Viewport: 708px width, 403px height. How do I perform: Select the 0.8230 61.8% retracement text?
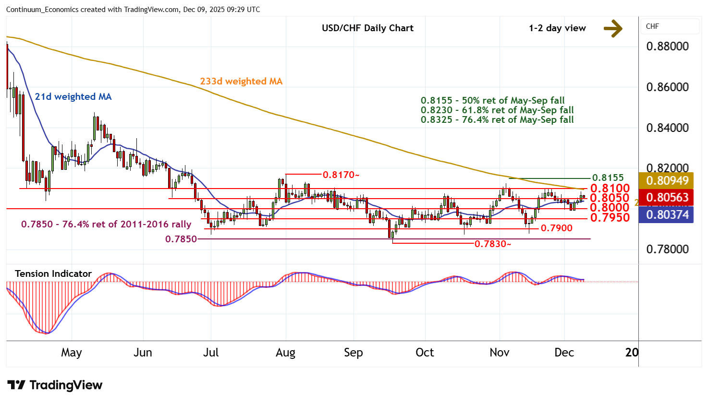497,110
